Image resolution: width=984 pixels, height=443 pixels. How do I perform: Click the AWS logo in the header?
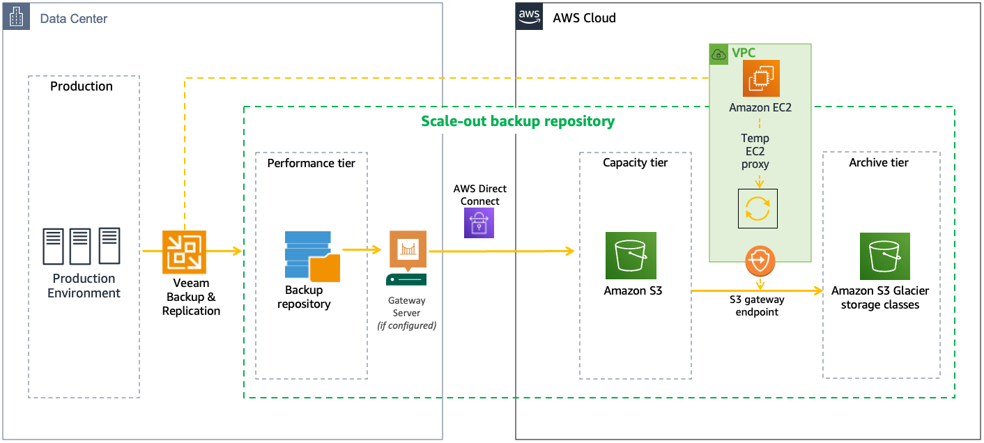529,17
